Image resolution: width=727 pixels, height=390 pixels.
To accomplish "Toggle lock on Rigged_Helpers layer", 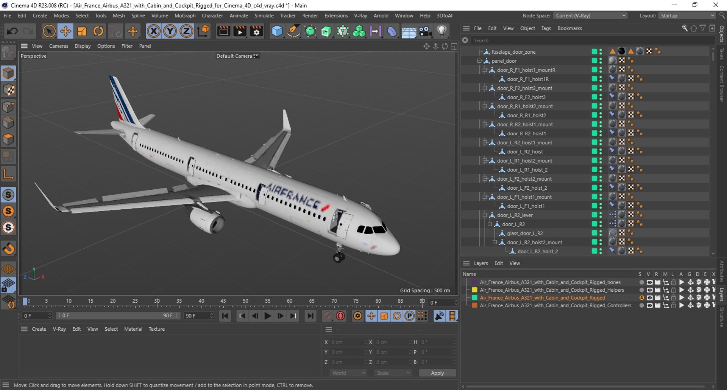I will tap(674, 290).
